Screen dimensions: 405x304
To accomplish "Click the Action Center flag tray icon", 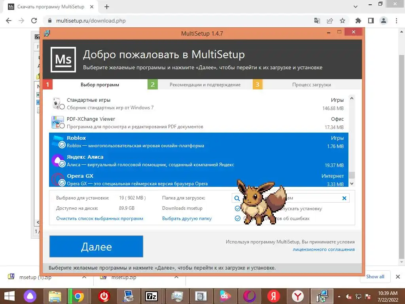I will [x=368, y=296].
